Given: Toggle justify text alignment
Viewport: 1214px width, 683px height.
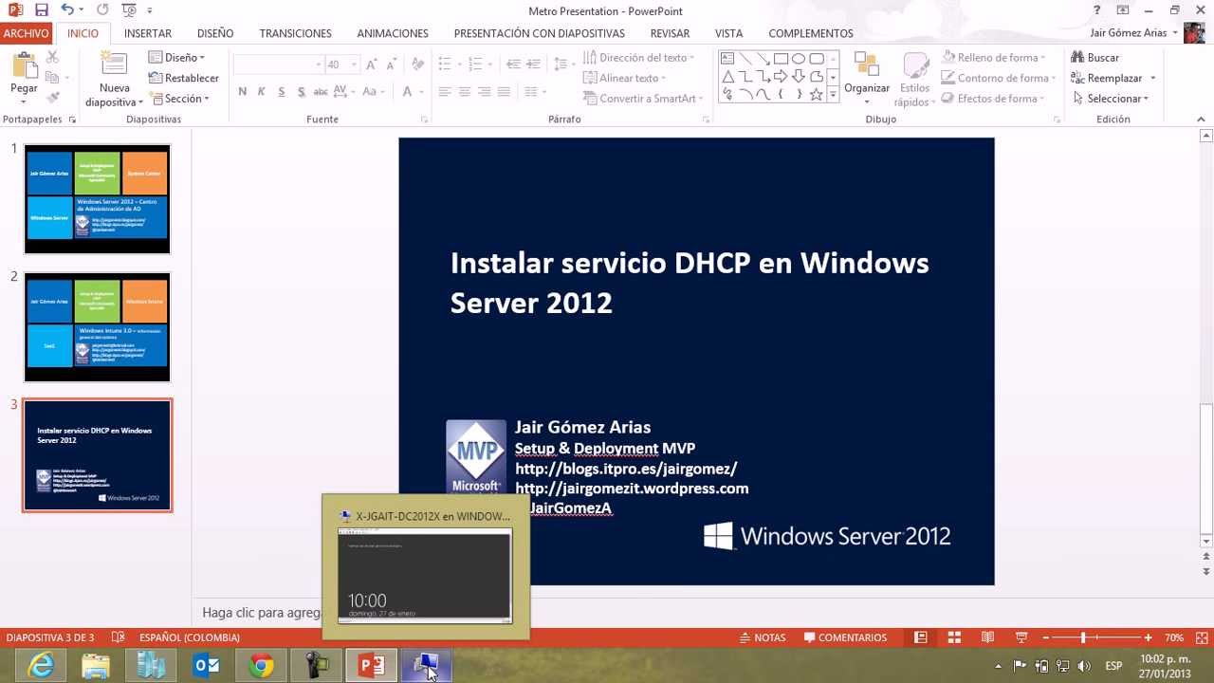Looking at the screenshot, I should click(504, 92).
